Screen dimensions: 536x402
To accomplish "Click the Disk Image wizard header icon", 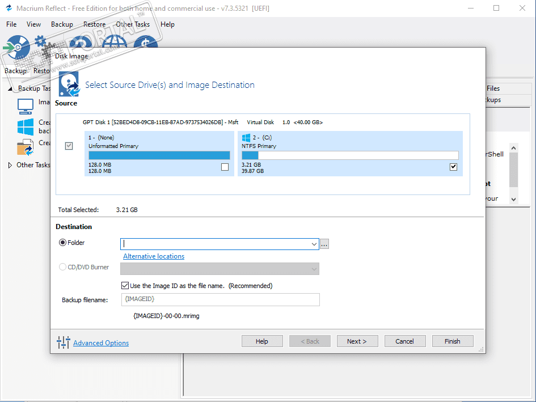I will [x=69, y=84].
